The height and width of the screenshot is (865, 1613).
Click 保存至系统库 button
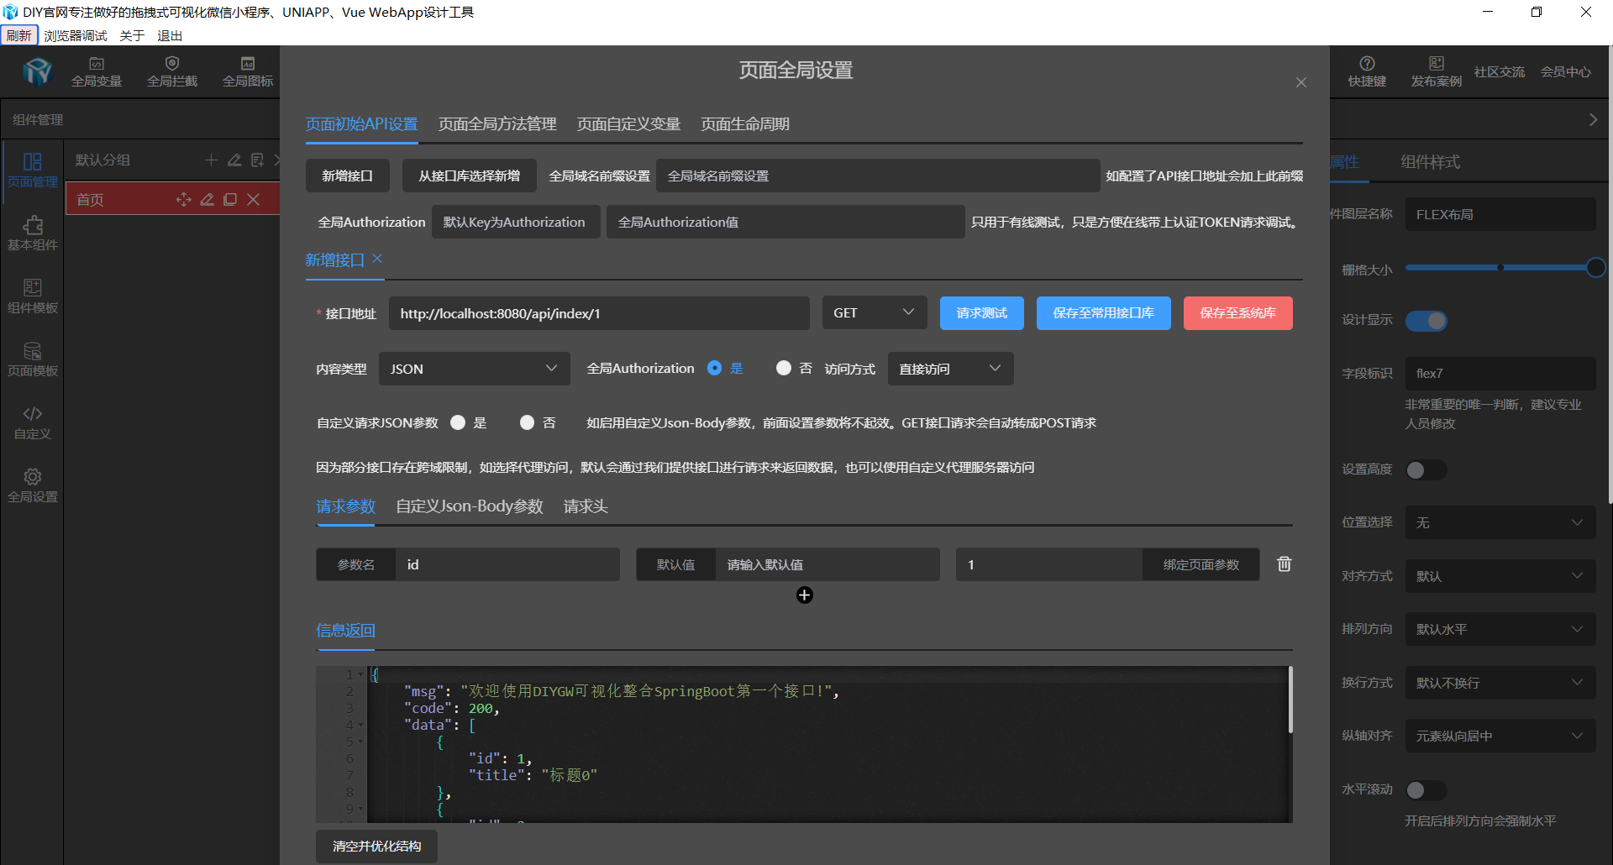(x=1237, y=313)
